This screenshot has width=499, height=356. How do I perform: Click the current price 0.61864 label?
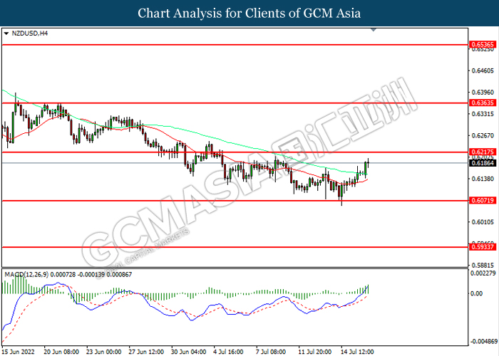483,163
